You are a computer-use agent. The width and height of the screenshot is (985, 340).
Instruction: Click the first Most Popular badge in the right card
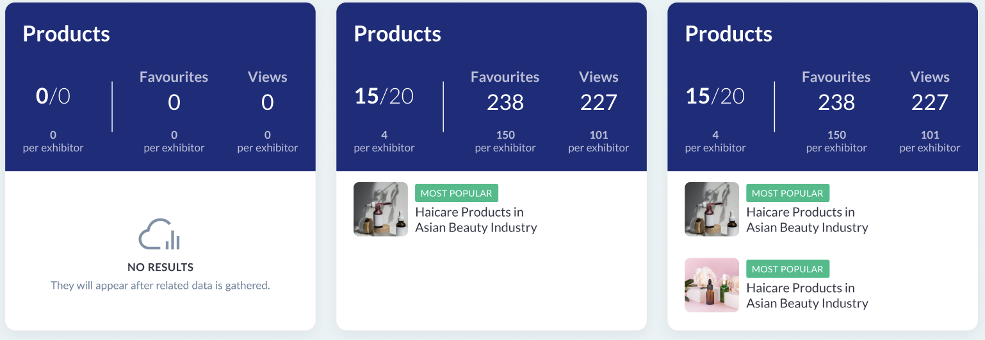point(787,193)
